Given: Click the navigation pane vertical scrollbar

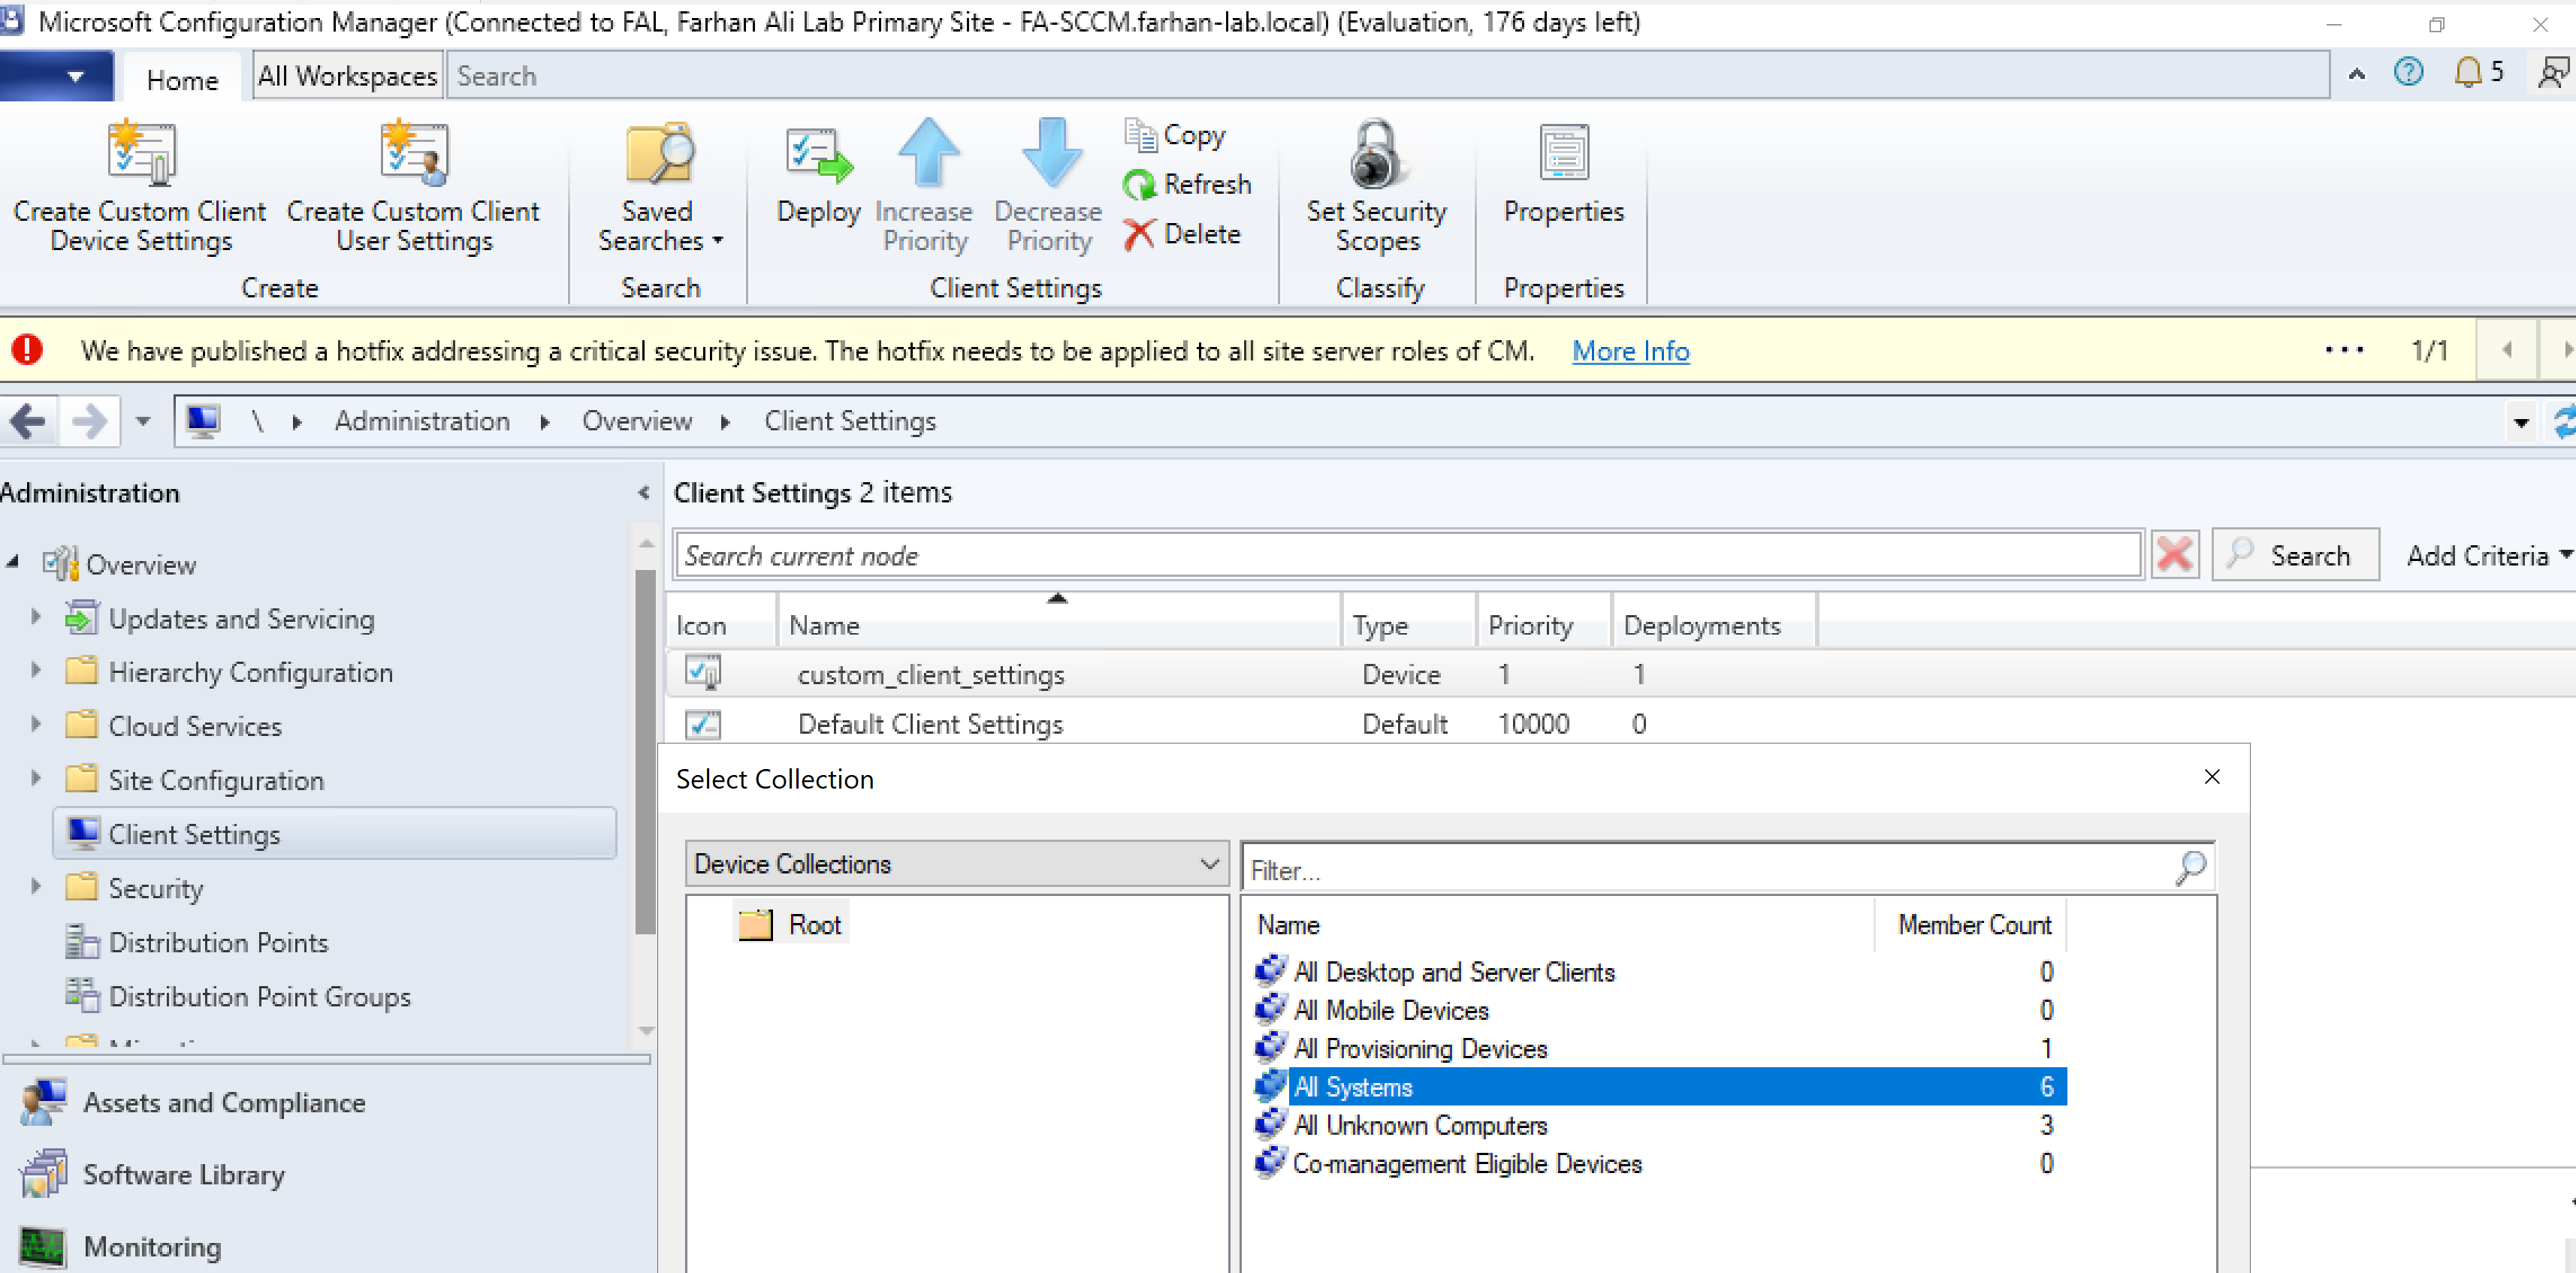Looking at the screenshot, I should pos(645,750).
